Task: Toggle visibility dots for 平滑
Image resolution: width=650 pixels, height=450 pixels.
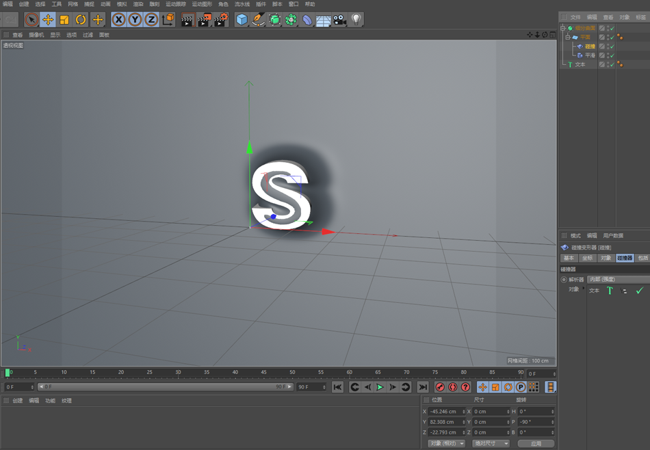Action: point(608,55)
